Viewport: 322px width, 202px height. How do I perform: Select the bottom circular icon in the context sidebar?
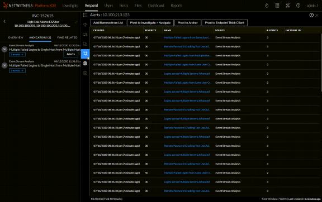click(x=85, y=73)
